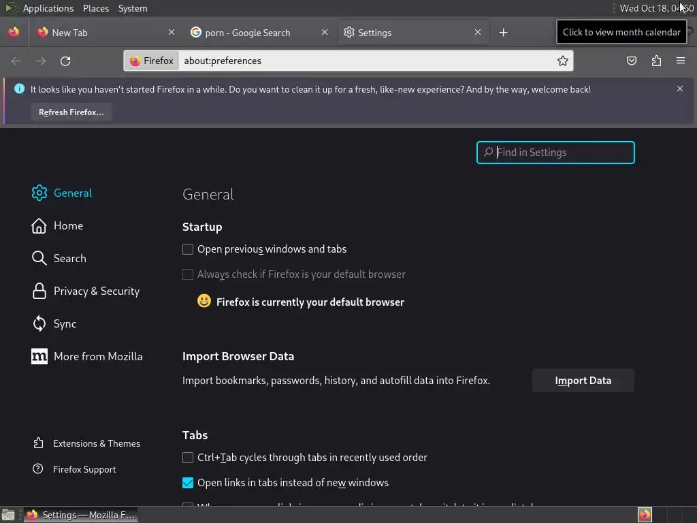Open Extensions & Themes in the sidebar

pos(96,443)
